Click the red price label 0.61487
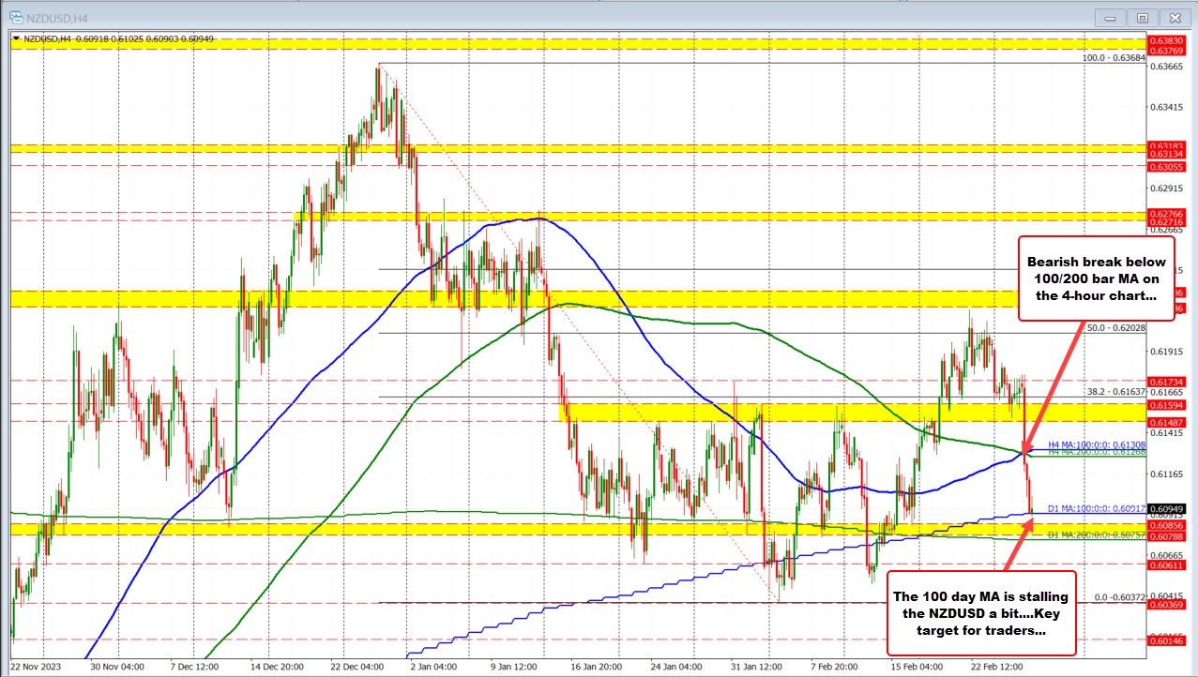 point(1169,422)
